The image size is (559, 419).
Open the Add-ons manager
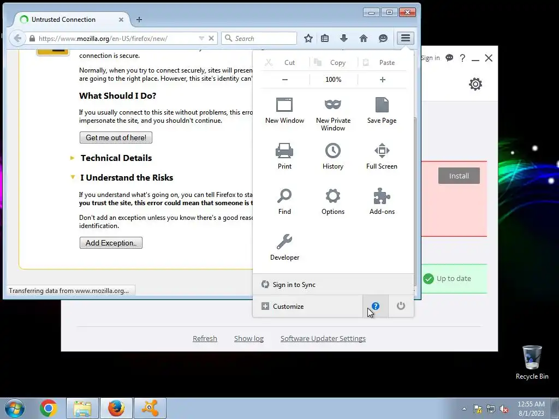click(x=382, y=202)
